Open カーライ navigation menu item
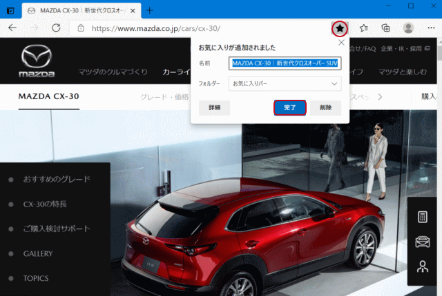Viewport: 442px width, 296px height. pos(177,72)
